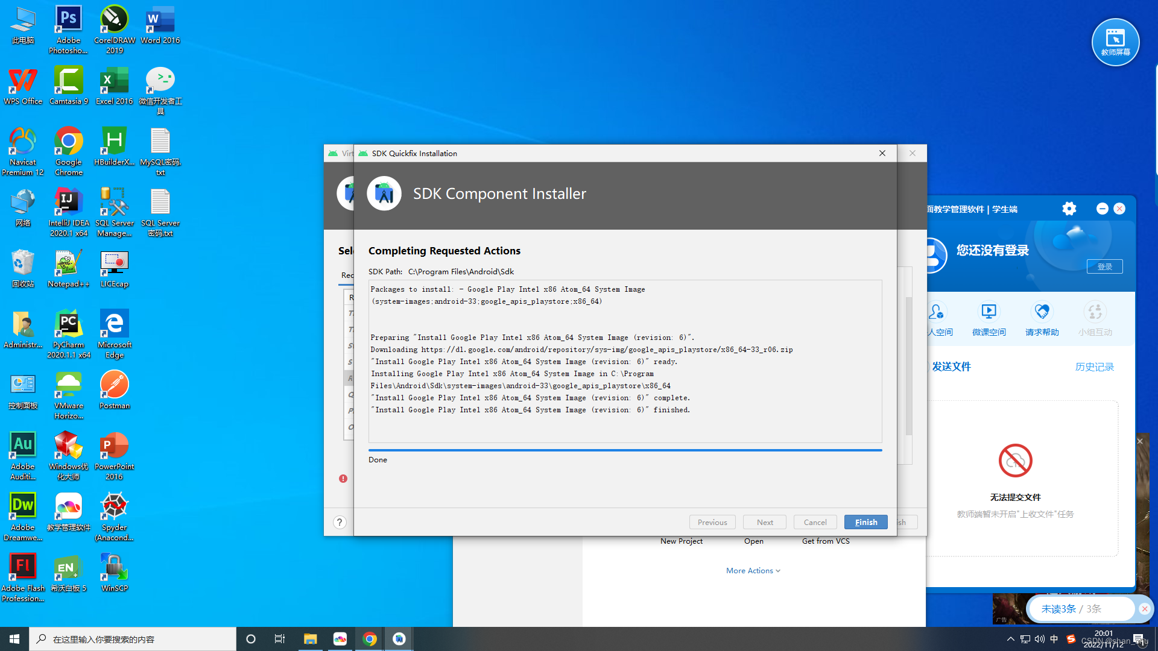Image resolution: width=1158 pixels, height=651 pixels.
Task: Click the help question mark icon
Action: tap(340, 522)
